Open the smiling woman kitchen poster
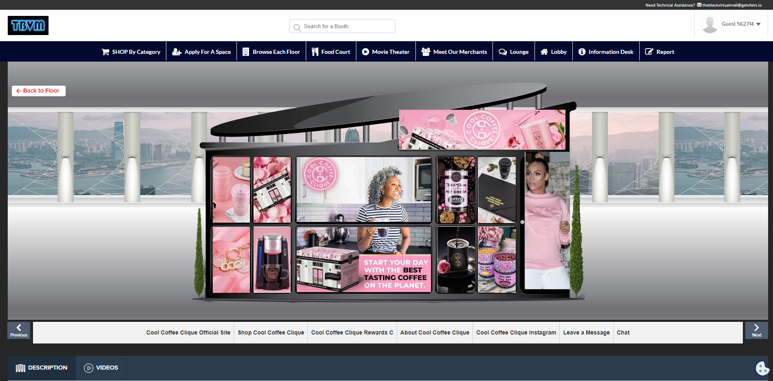 click(364, 190)
